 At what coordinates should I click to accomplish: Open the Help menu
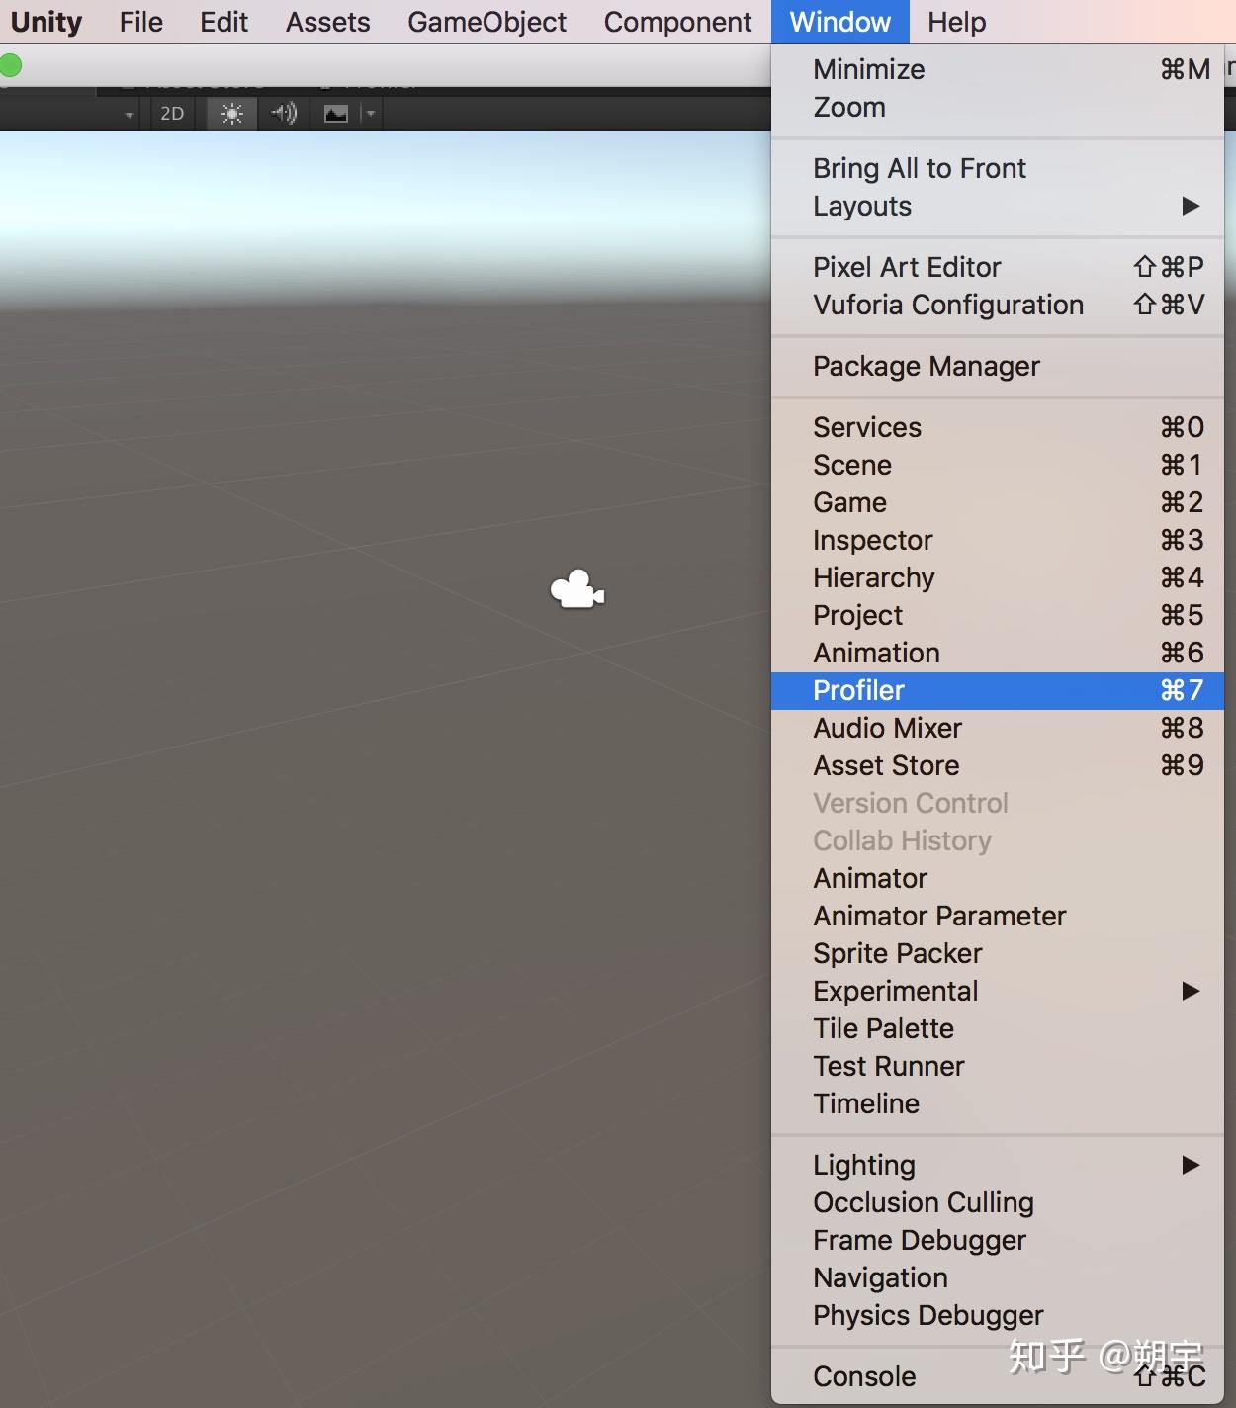[x=956, y=22]
